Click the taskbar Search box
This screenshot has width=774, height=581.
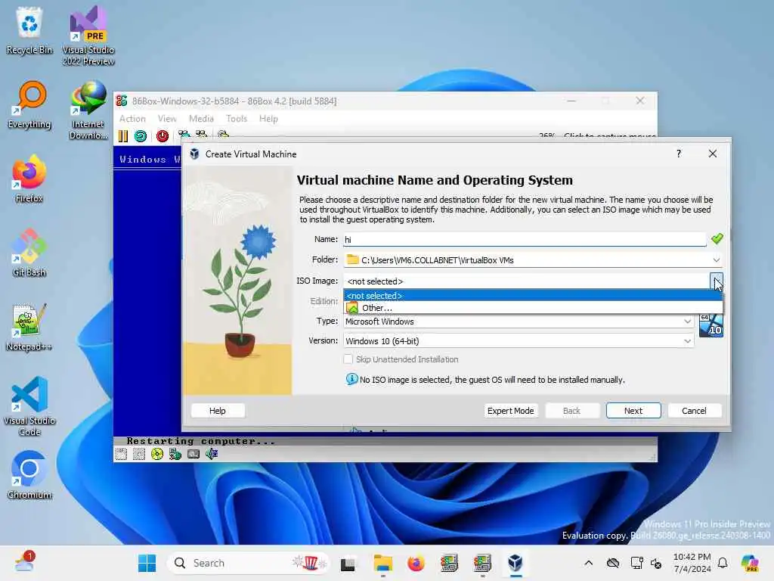248,563
